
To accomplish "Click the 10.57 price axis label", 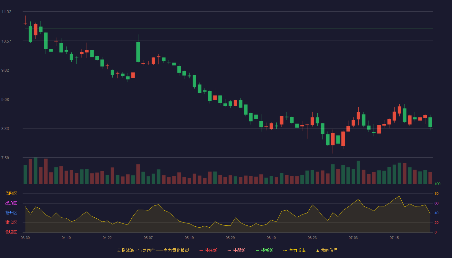I will pyautogui.click(x=6, y=41).
